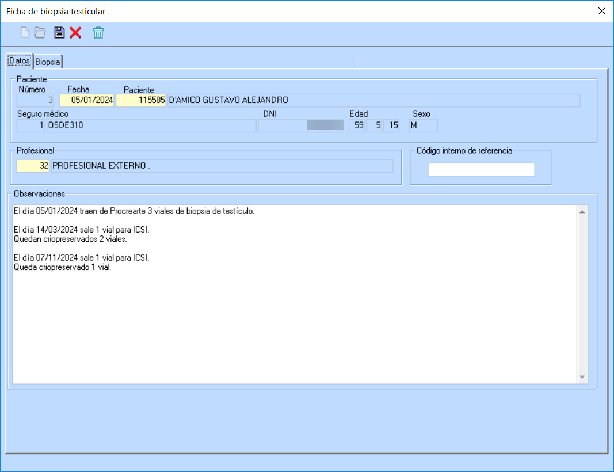Click line 'El día 07/11/2024 sale 1 vial'
This screenshot has height=472, width=614.
82,258
